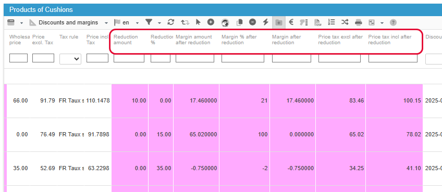This screenshot has width=442, height=192.
Task: Open help with question mark icon
Action: tap(393, 22)
